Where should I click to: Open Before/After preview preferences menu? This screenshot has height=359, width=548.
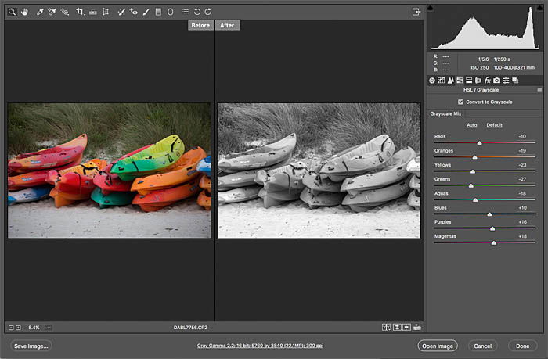coord(417,327)
